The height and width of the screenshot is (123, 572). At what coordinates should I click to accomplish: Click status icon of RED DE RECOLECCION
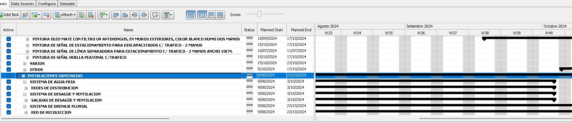pyautogui.click(x=250, y=112)
